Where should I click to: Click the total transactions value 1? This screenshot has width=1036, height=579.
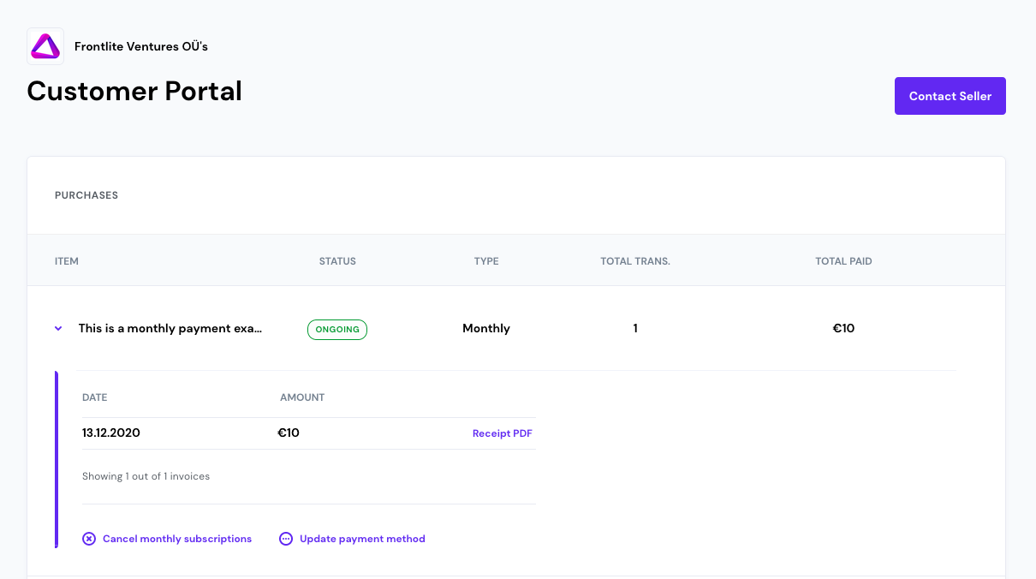pyautogui.click(x=635, y=328)
